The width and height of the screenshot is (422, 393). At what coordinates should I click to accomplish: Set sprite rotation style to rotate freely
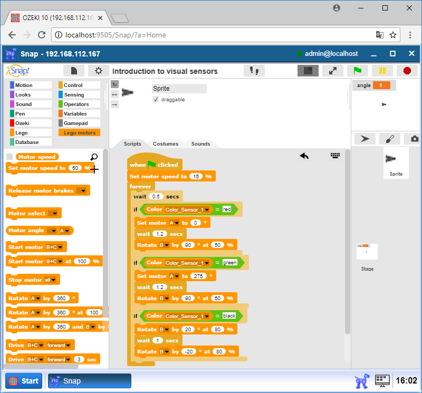coord(114,84)
